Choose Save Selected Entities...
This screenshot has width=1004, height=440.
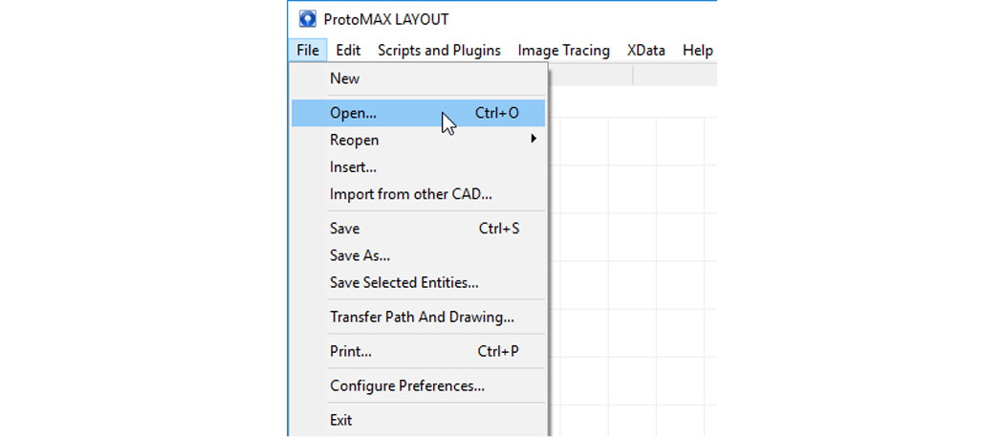pos(404,283)
